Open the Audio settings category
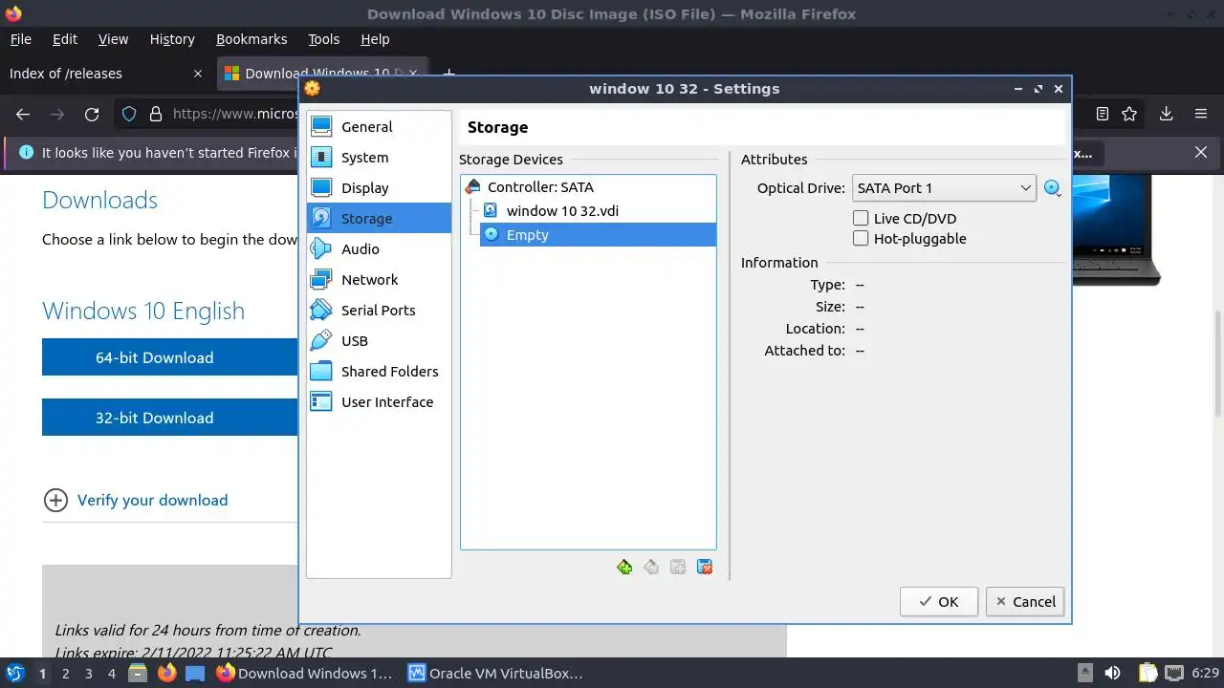The height and width of the screenshot is (688, 1224). pyautogui.click(x=379, y=249)
